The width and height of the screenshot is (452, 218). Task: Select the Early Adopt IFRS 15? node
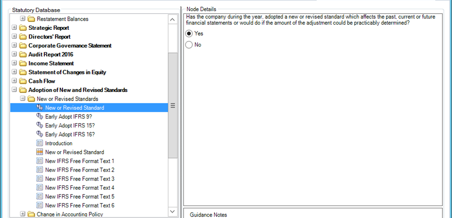[70, 126]
